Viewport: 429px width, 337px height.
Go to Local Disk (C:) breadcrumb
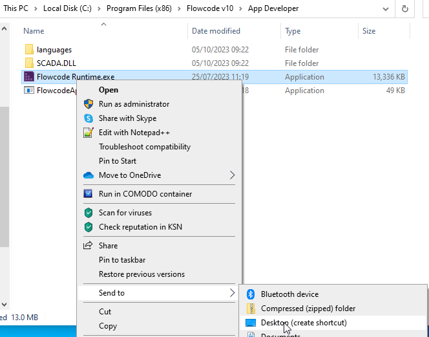coord(67,8)
